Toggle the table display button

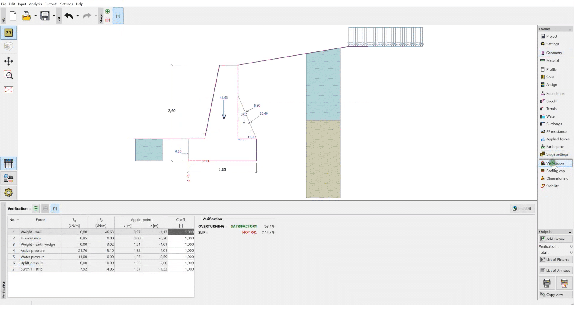click(x=9, y=164)
